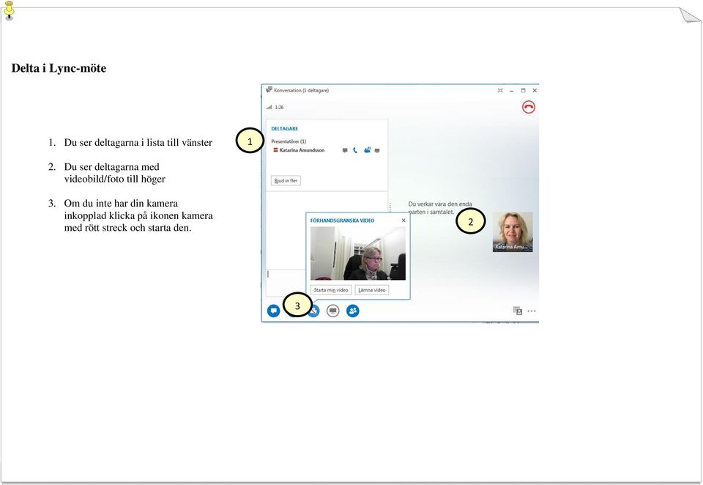Click the Konversation window title icon

(269, 89)
